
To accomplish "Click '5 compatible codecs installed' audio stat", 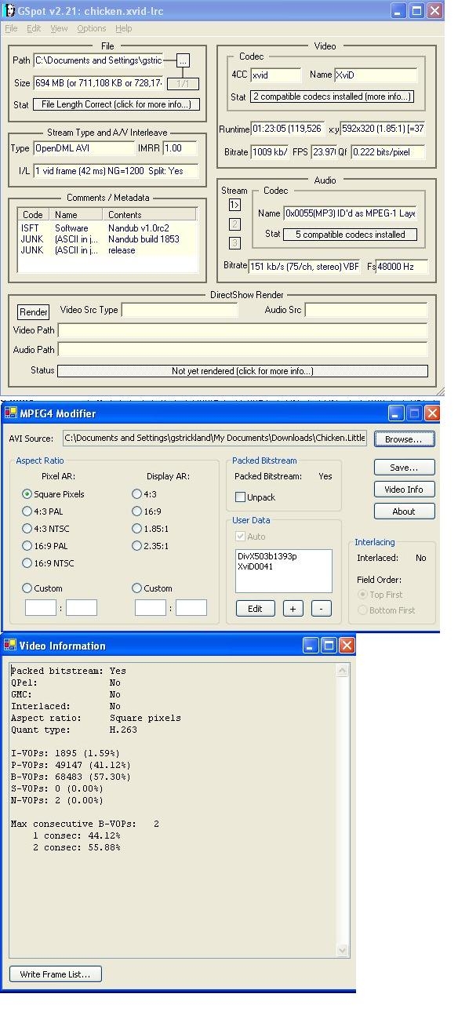I will click(350, 234).
